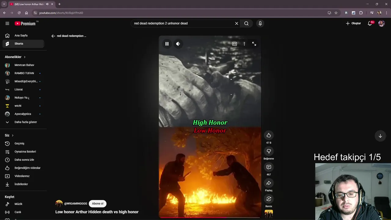The width and height of the screenshot is (391, 220).
Task: Open a new browser tab
Action: 59,4
